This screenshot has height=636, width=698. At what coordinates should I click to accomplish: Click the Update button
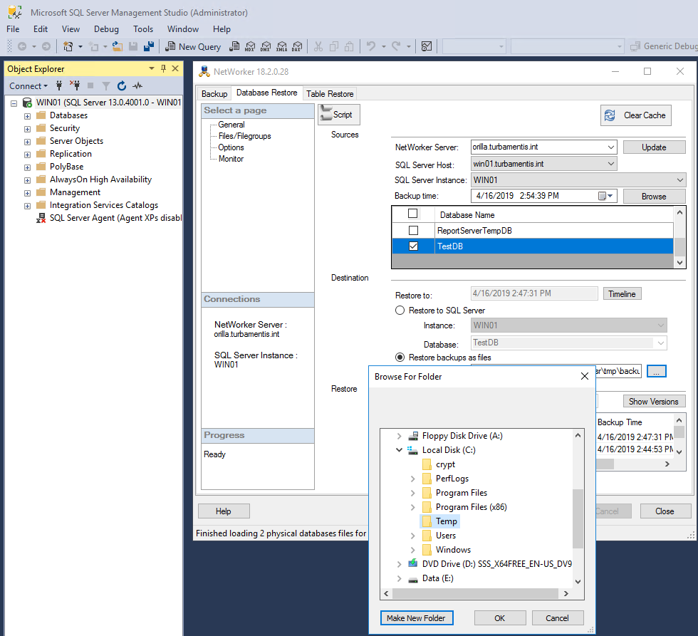click(654, 147)
